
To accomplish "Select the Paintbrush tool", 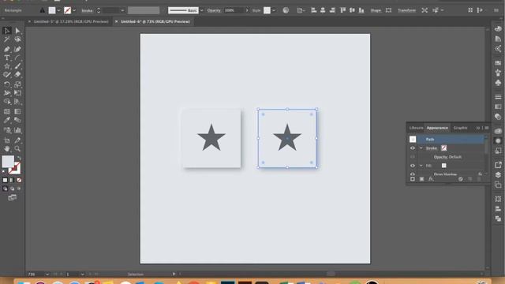I will tap(17, 66).
